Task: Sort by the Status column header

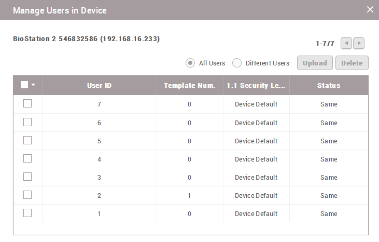Action: [x=329, y=86]
